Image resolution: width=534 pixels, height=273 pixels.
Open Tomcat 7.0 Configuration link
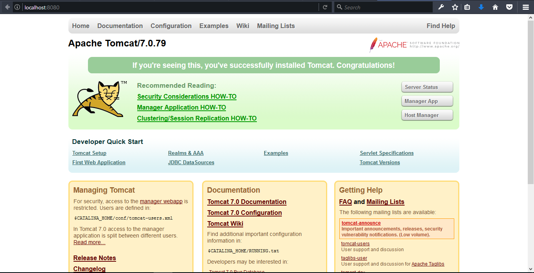244,213
